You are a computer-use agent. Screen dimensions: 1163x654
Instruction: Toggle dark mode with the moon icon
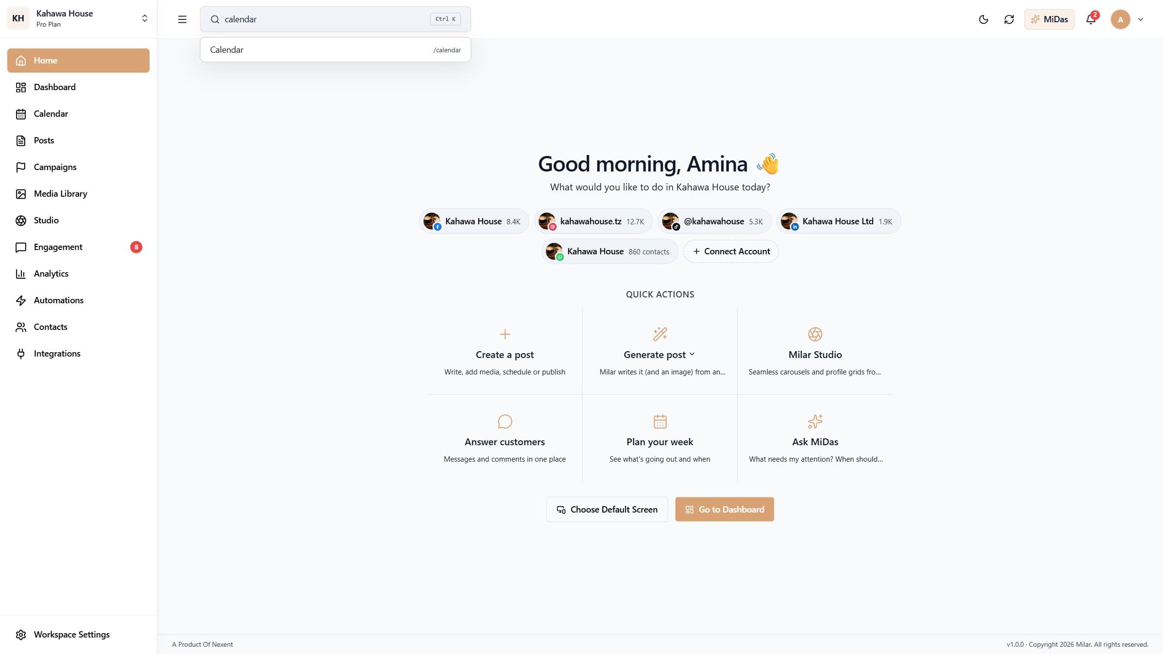[x=983, y=19]
